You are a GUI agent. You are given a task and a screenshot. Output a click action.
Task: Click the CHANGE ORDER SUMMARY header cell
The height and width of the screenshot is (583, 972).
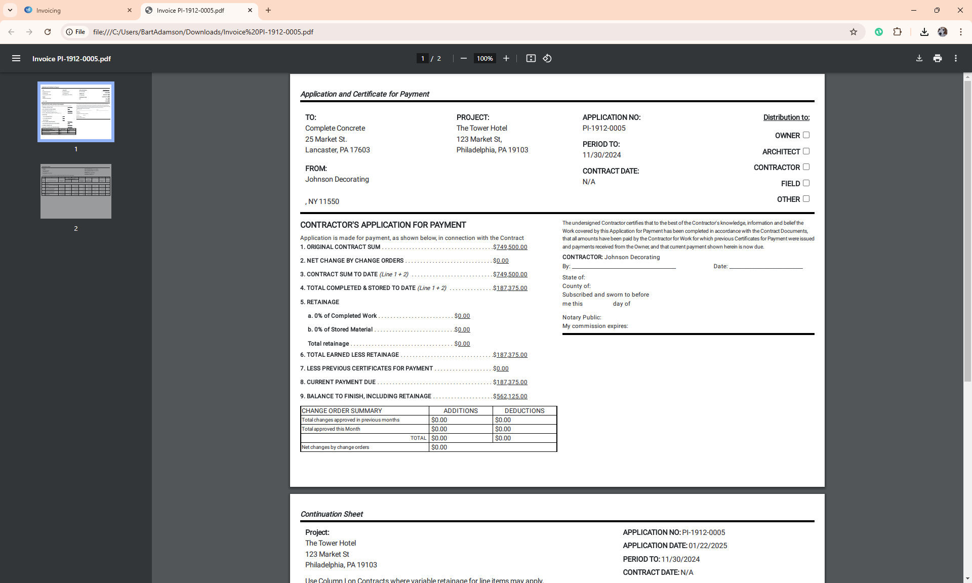364,410
